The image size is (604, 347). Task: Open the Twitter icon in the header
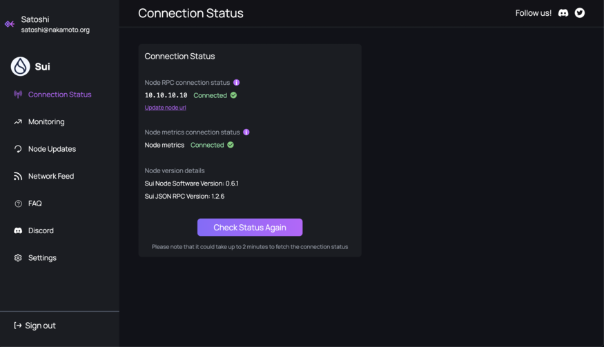[580, 13]
